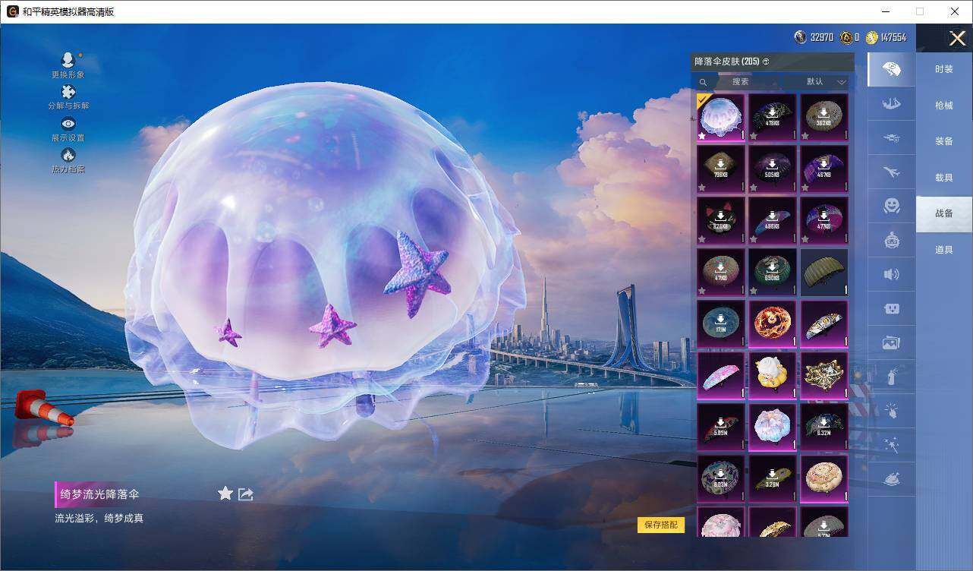973x571 pixels.
Task: Select the plain olive default parachute
Action: pyautogui.click(x=824, y=273)
